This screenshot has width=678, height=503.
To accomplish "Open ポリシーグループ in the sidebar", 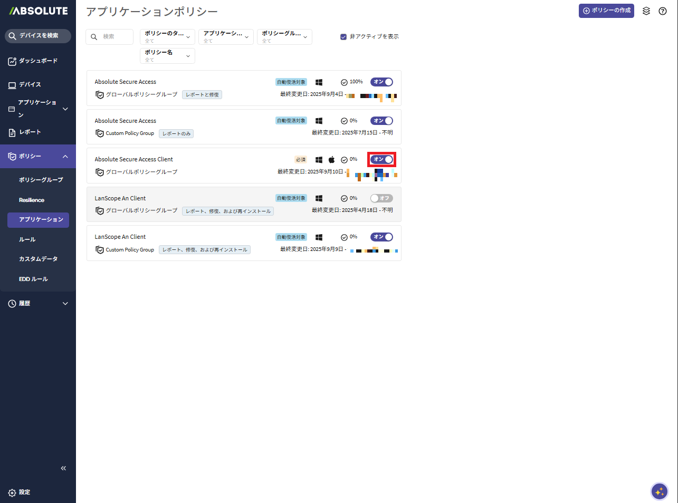I will pyautogui.click(x=41, y=180).
